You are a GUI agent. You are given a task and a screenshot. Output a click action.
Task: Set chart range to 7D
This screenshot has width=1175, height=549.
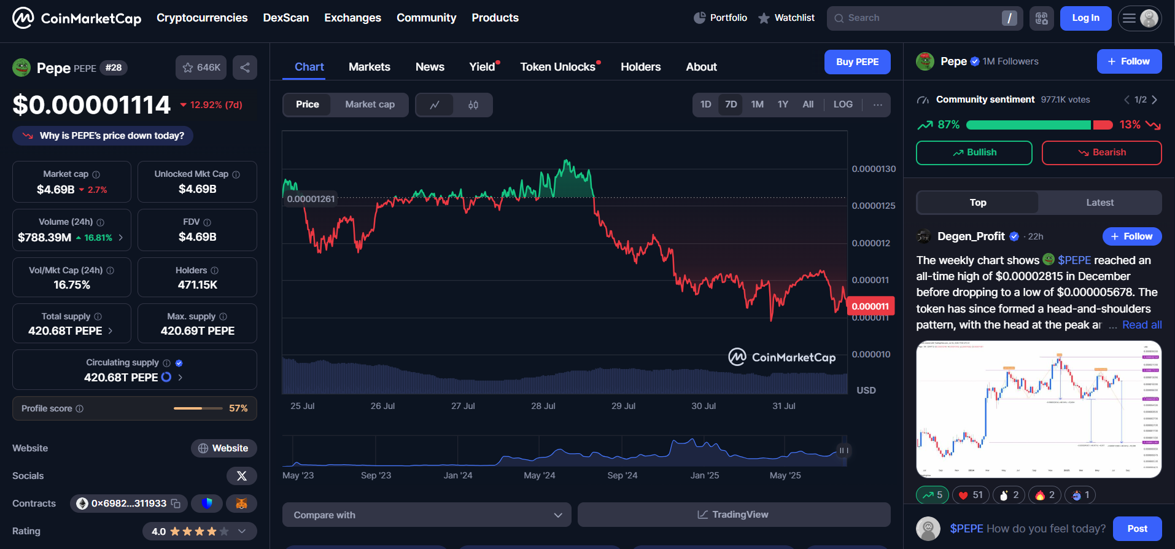pos(731,104)
